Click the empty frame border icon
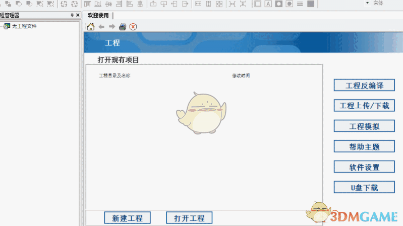Image resolution: width=403 pixels, height=226 pixels. [x=258, y=4]
